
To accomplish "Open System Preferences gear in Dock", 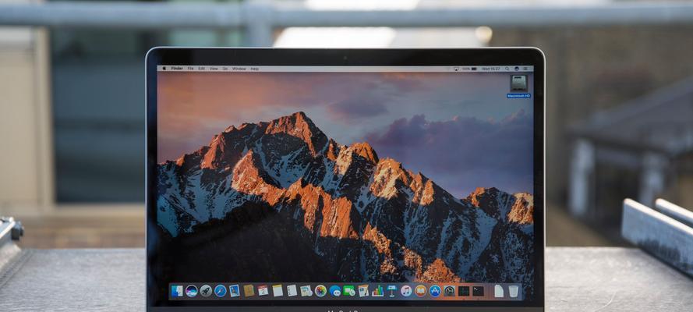I will (449, 291).
